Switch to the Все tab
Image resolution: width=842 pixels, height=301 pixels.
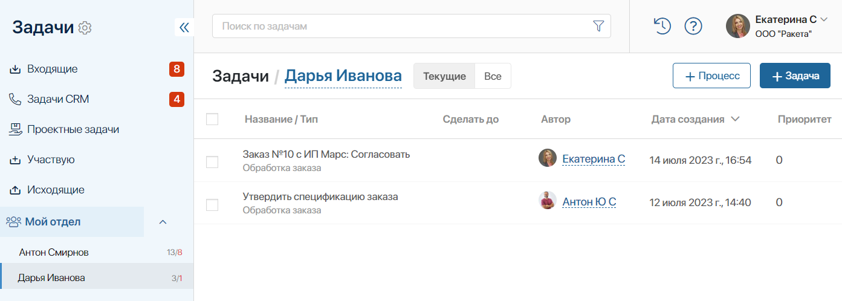tap(493, 76)
